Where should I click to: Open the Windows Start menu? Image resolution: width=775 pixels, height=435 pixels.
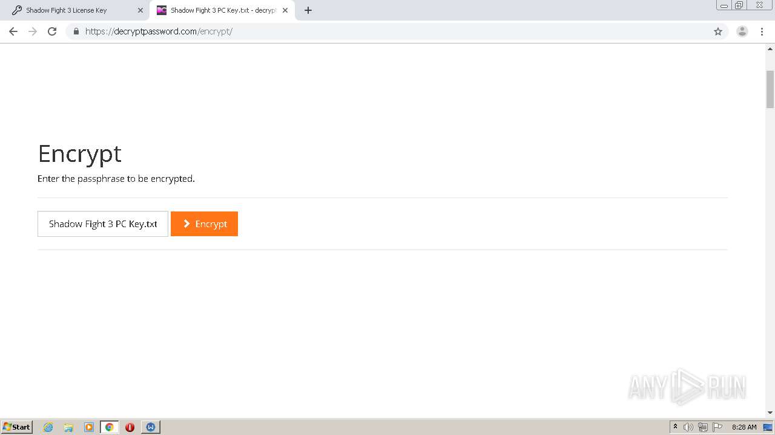point(17,427)
